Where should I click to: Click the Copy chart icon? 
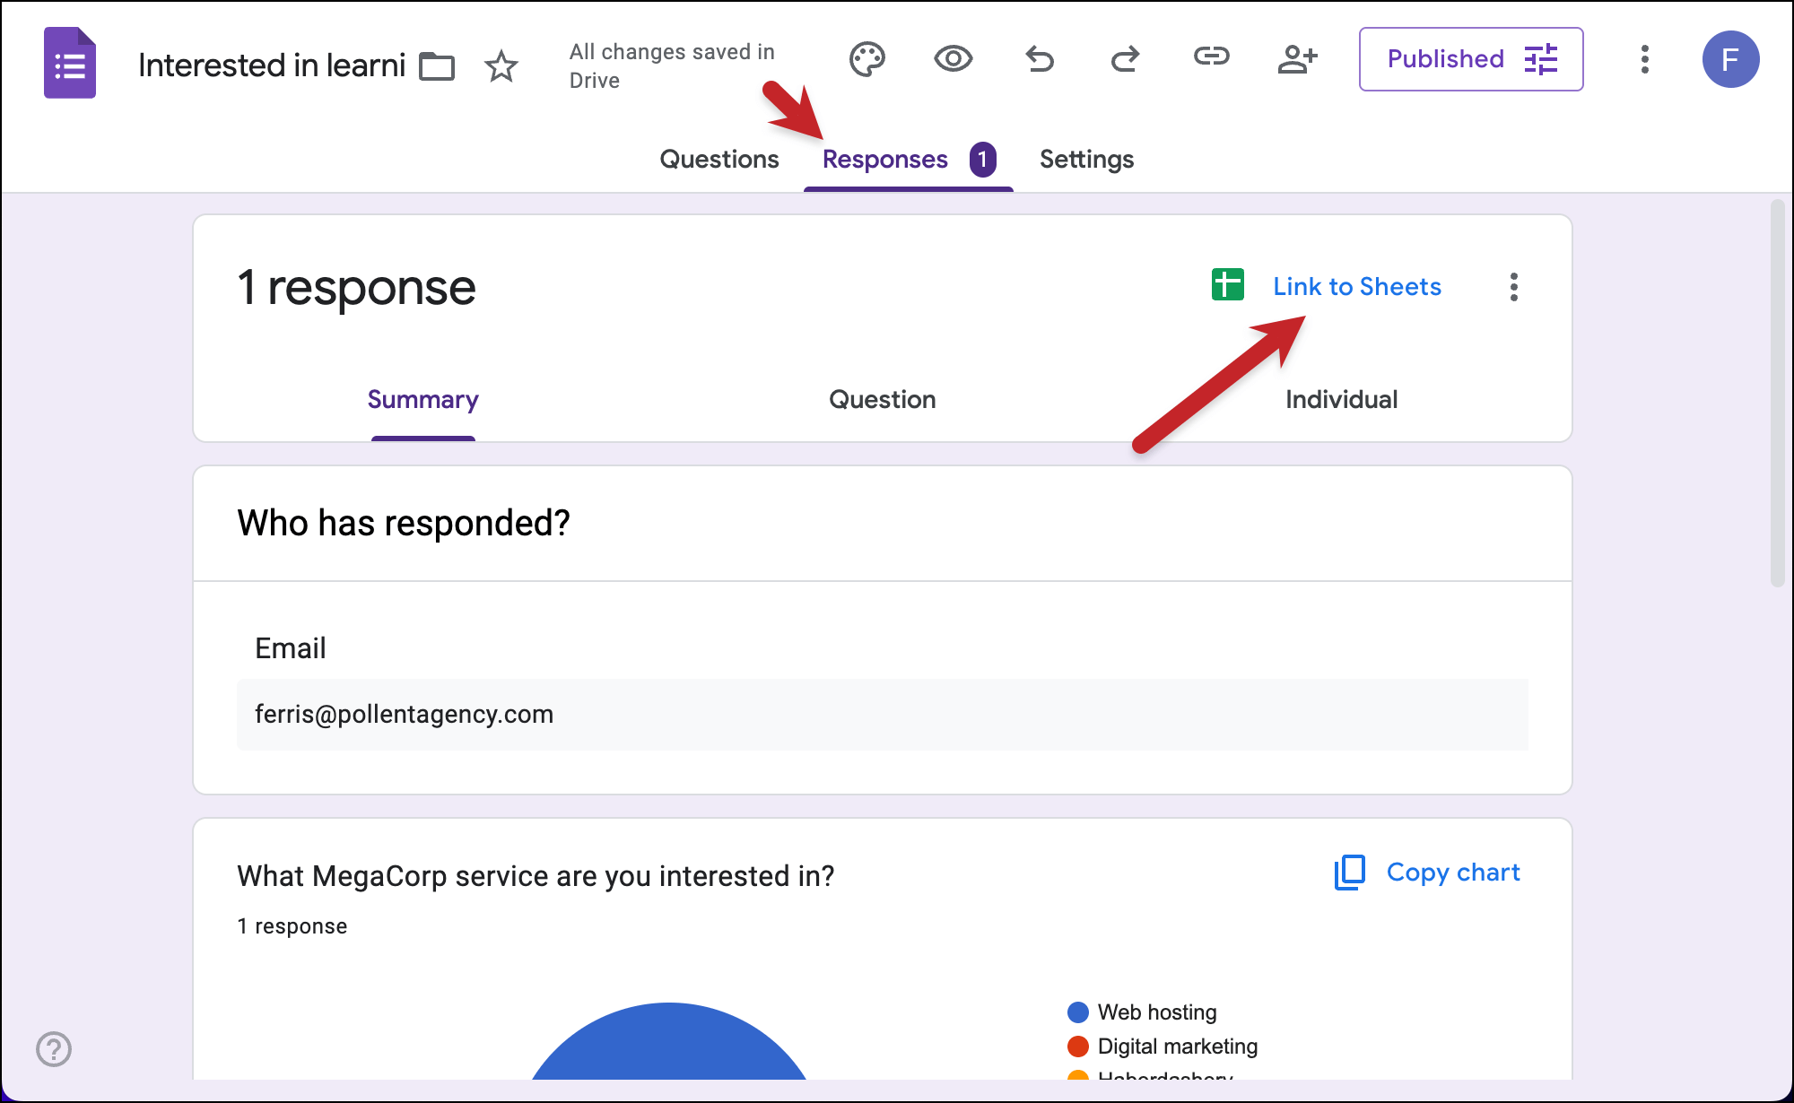[1348, 872]
